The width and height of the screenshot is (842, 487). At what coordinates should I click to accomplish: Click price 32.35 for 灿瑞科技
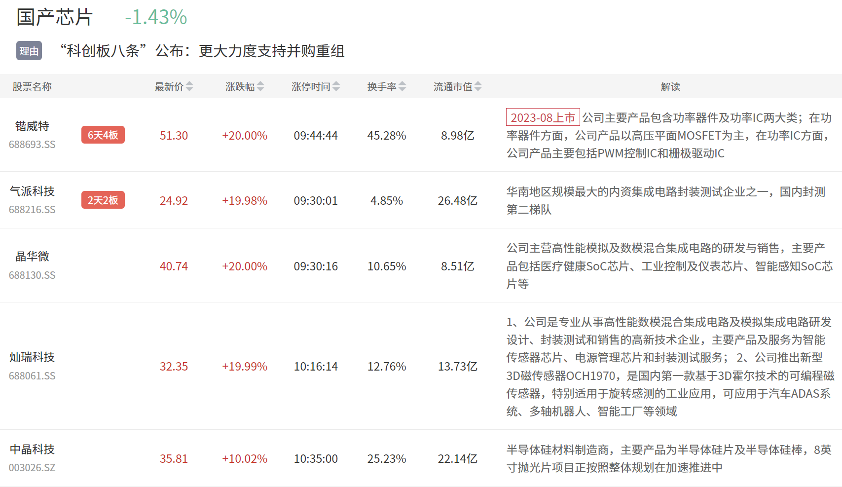pos(174,367)
